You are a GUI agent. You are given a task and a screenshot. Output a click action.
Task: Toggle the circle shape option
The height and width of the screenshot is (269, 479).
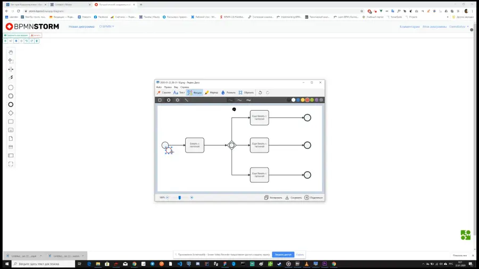(169, 100)
